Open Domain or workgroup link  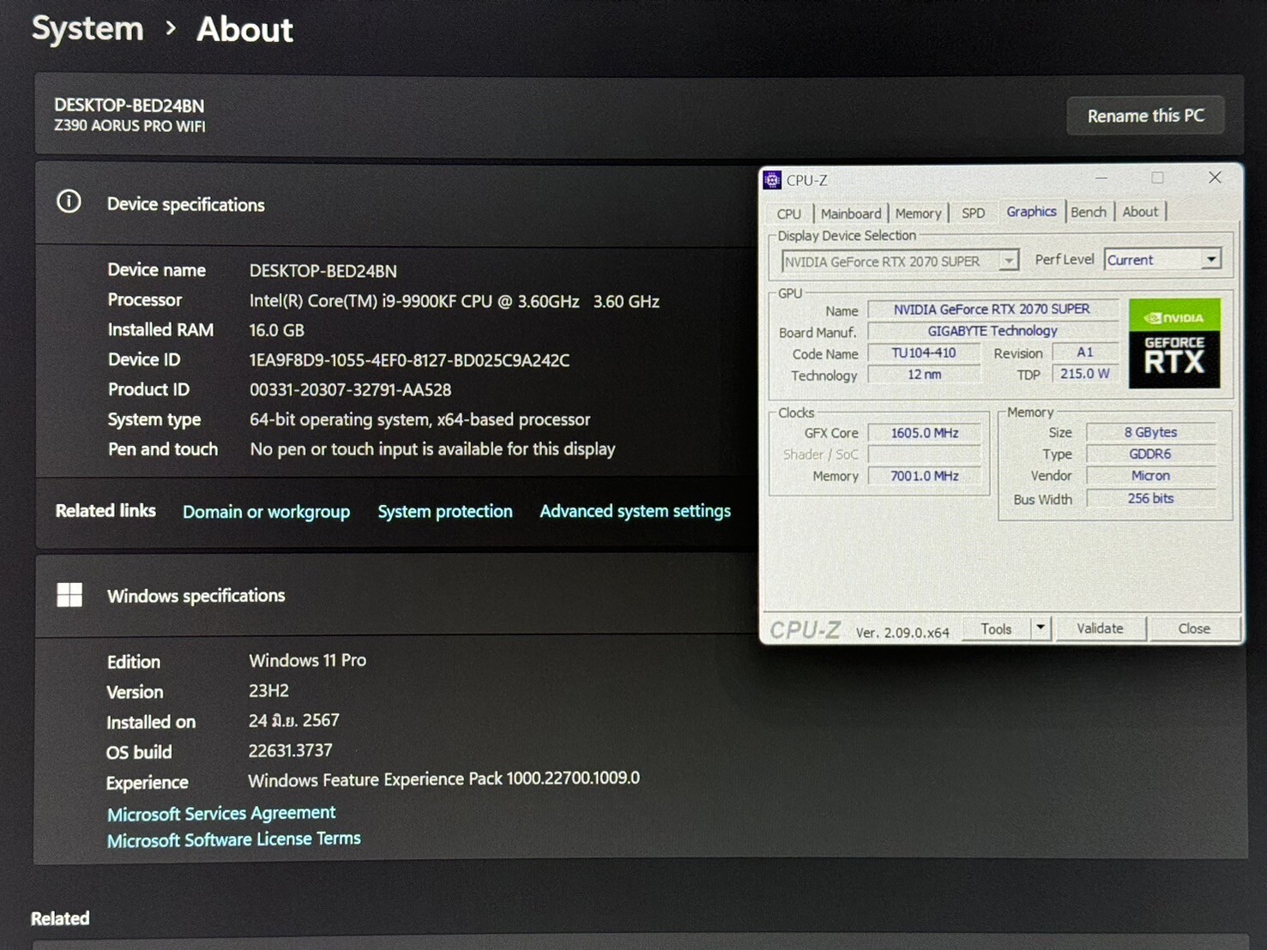[266, 512]
